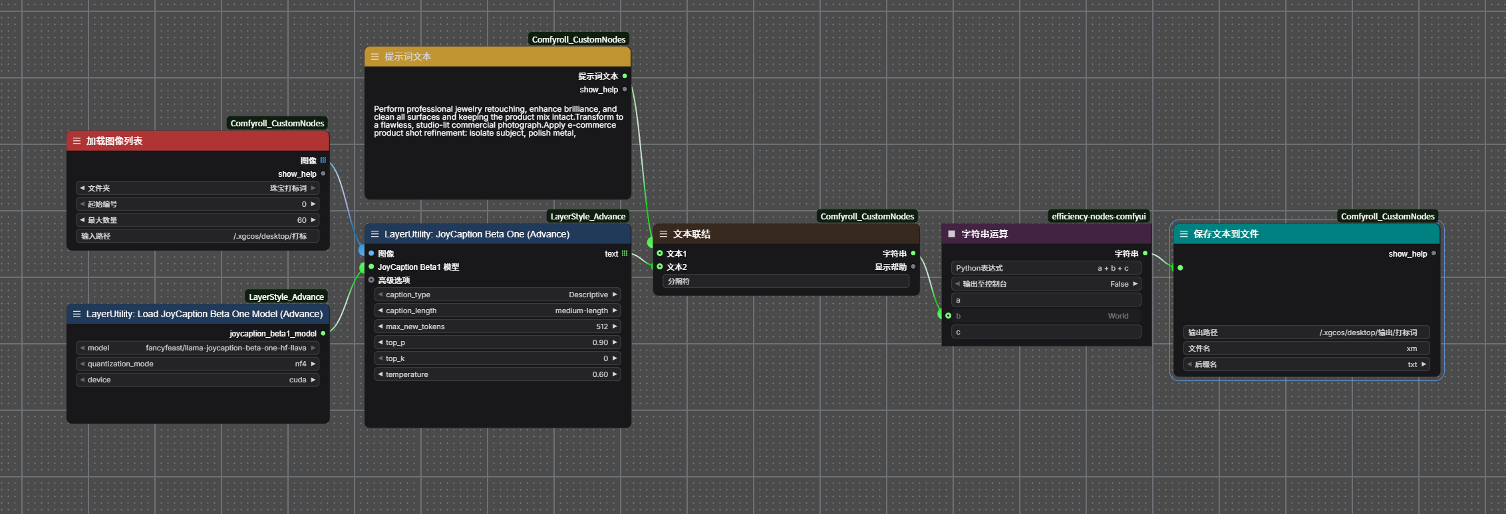Click the 输入路径 field in 加载图像列表

click(x=198, y=236)
